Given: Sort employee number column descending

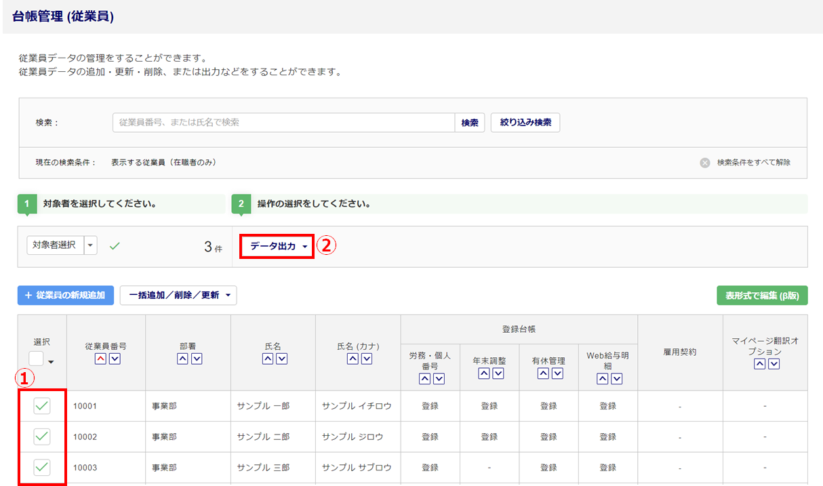Looking at the screenshot, I should pyautogui.click(x=115, y=359).
